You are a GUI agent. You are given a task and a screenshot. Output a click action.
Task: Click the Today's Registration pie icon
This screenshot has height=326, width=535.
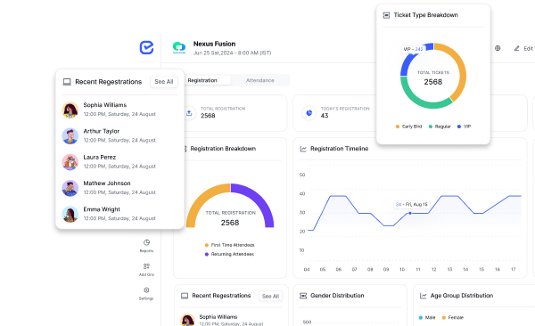pyautogui.click(x=309, y=112)
